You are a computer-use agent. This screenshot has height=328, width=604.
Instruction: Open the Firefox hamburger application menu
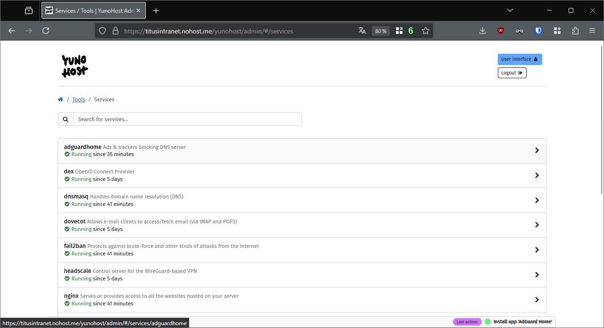[x=592, y=31]
